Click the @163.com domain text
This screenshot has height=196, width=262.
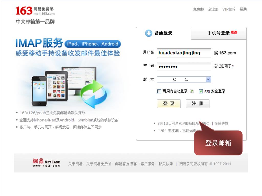pos(225,53)
